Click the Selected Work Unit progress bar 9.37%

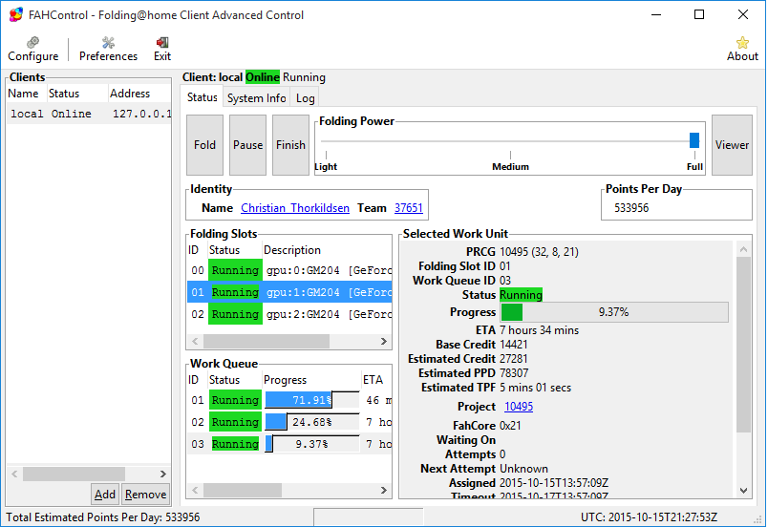click(613, 312)
